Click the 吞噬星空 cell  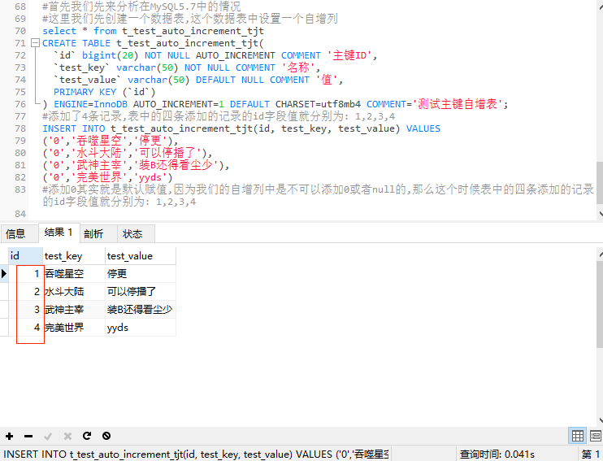pos(74,274)
